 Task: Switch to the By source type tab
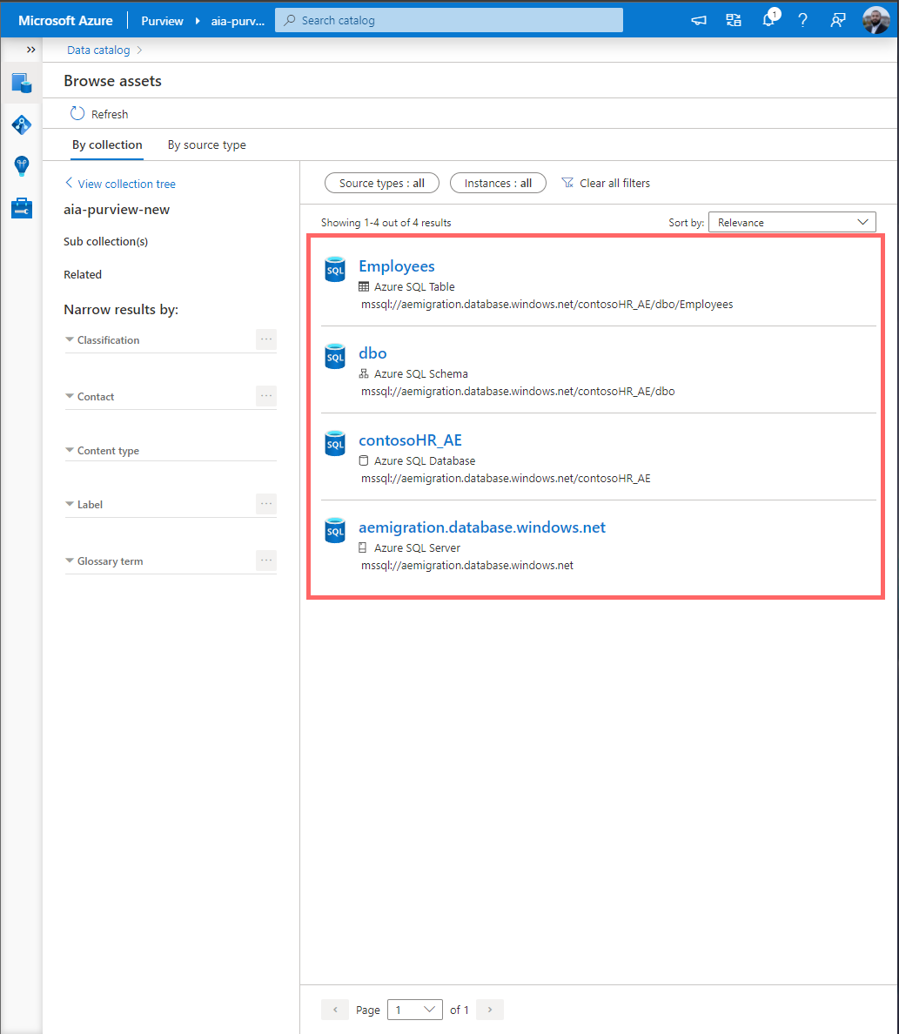point(206,144)
